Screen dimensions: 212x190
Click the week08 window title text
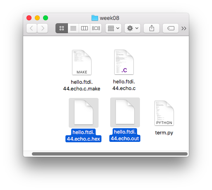tap(109, 18)
